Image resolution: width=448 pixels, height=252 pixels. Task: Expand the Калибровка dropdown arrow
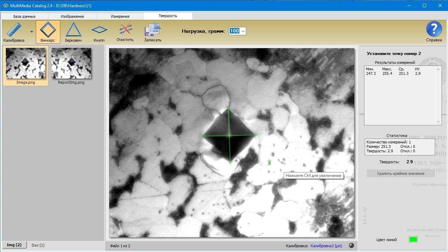pos(32,32)
